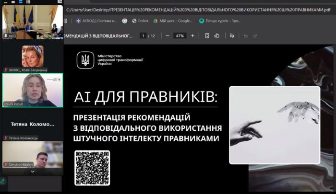The image size is (336, 194).
Task: Click the undo arrow in PDF toolbar
Action: pyautogui.click(x=246, y=36)
